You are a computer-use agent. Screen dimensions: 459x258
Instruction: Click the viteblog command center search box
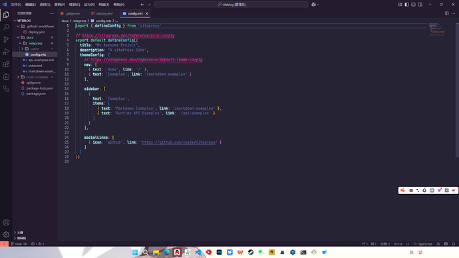pyautogui.click(x=231, y=5)
